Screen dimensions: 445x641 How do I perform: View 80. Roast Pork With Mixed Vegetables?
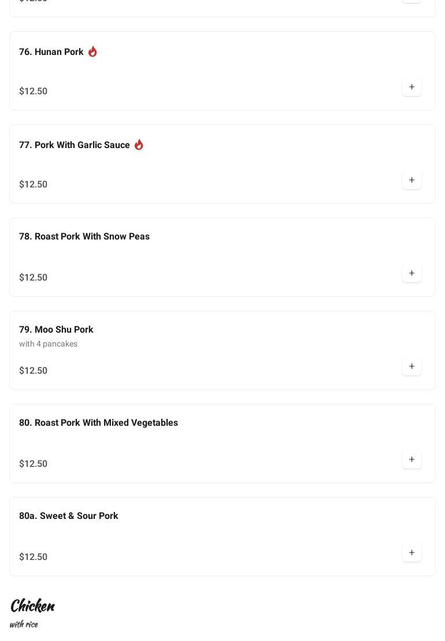[x=98, y=423]
